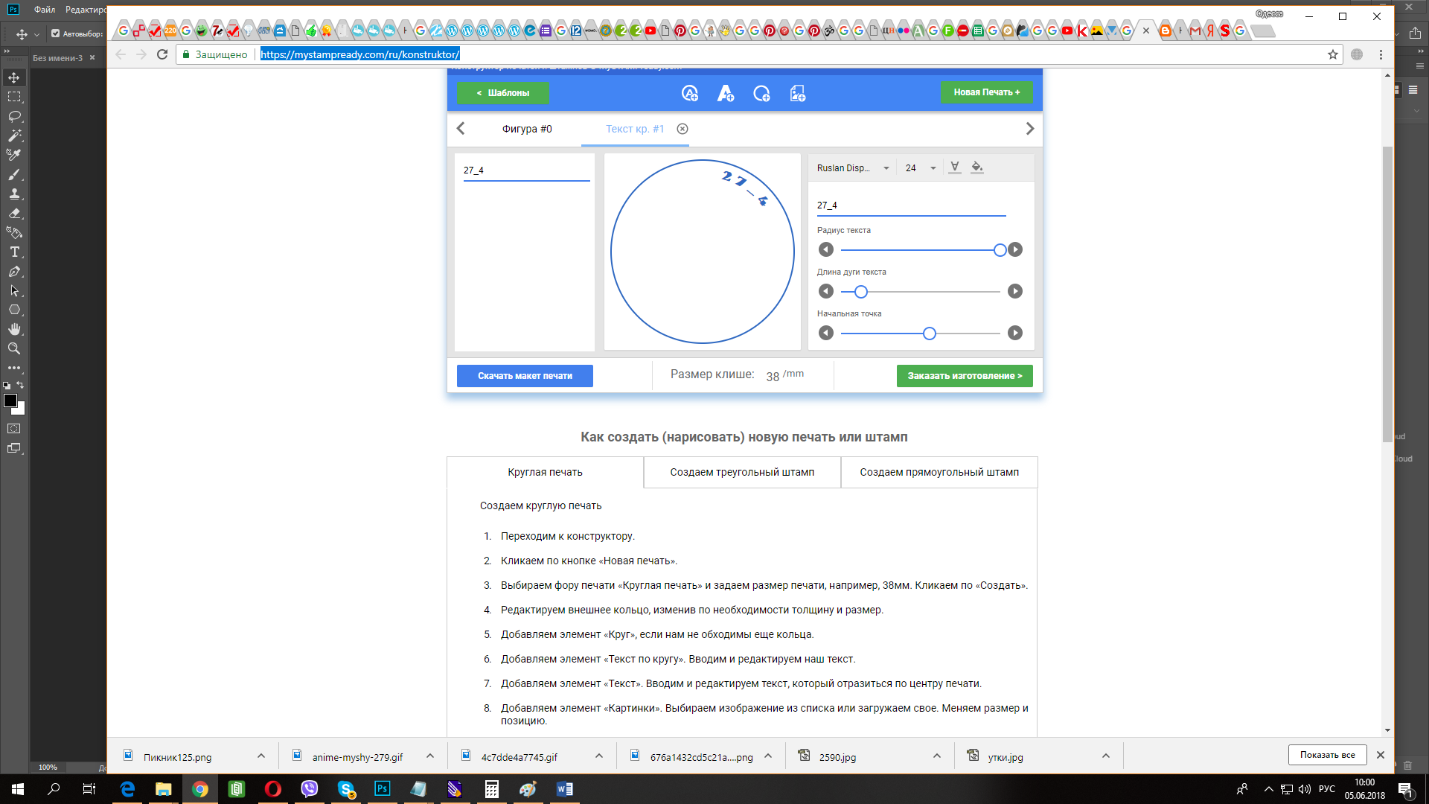Click the text fill color bucket icon
The height and width of the screenshot is (804, 1429).
(x=977, y=167)
